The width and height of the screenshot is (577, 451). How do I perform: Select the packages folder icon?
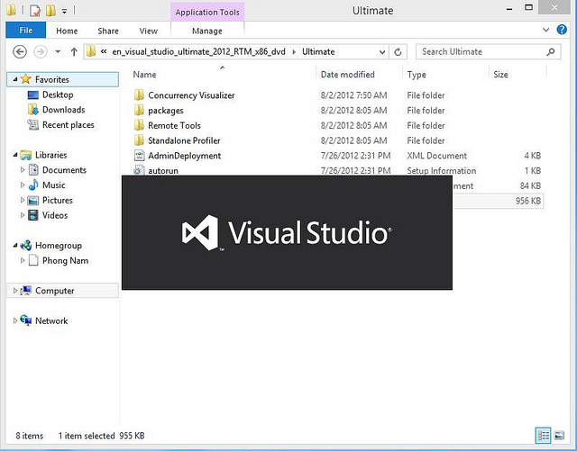coord(139,110)
